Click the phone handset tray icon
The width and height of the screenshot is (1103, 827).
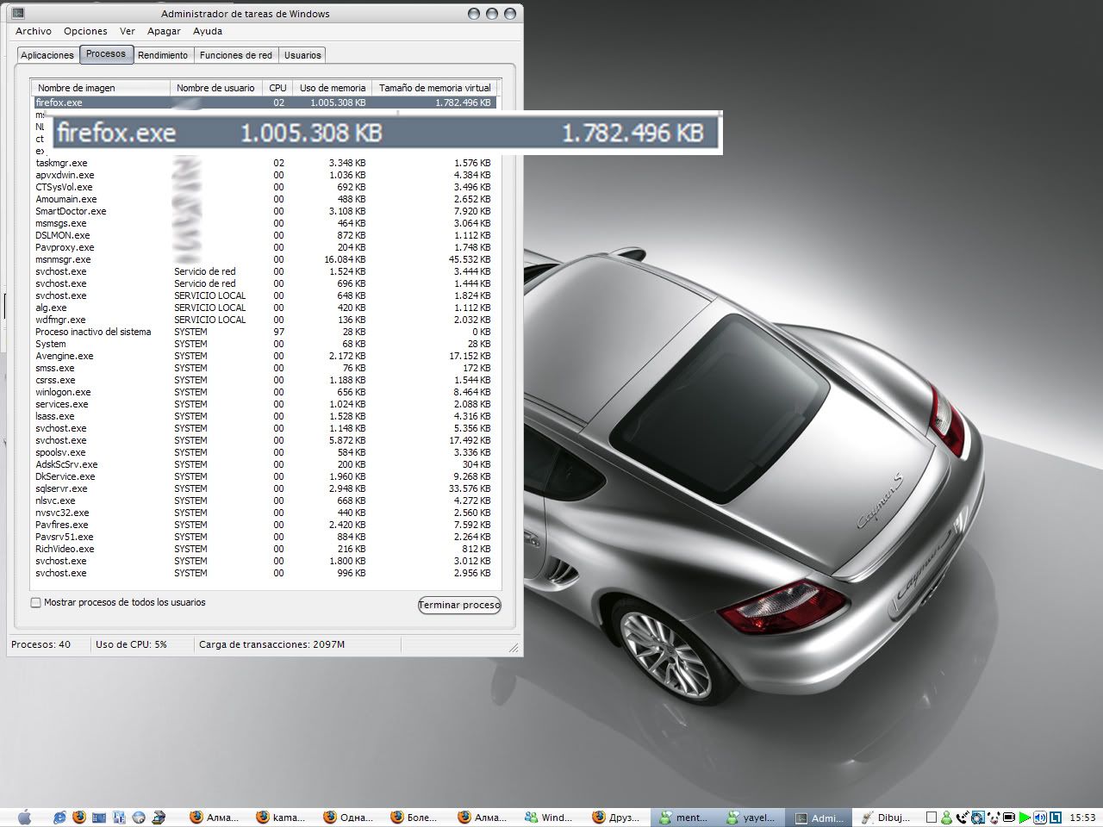pos(963,818)
